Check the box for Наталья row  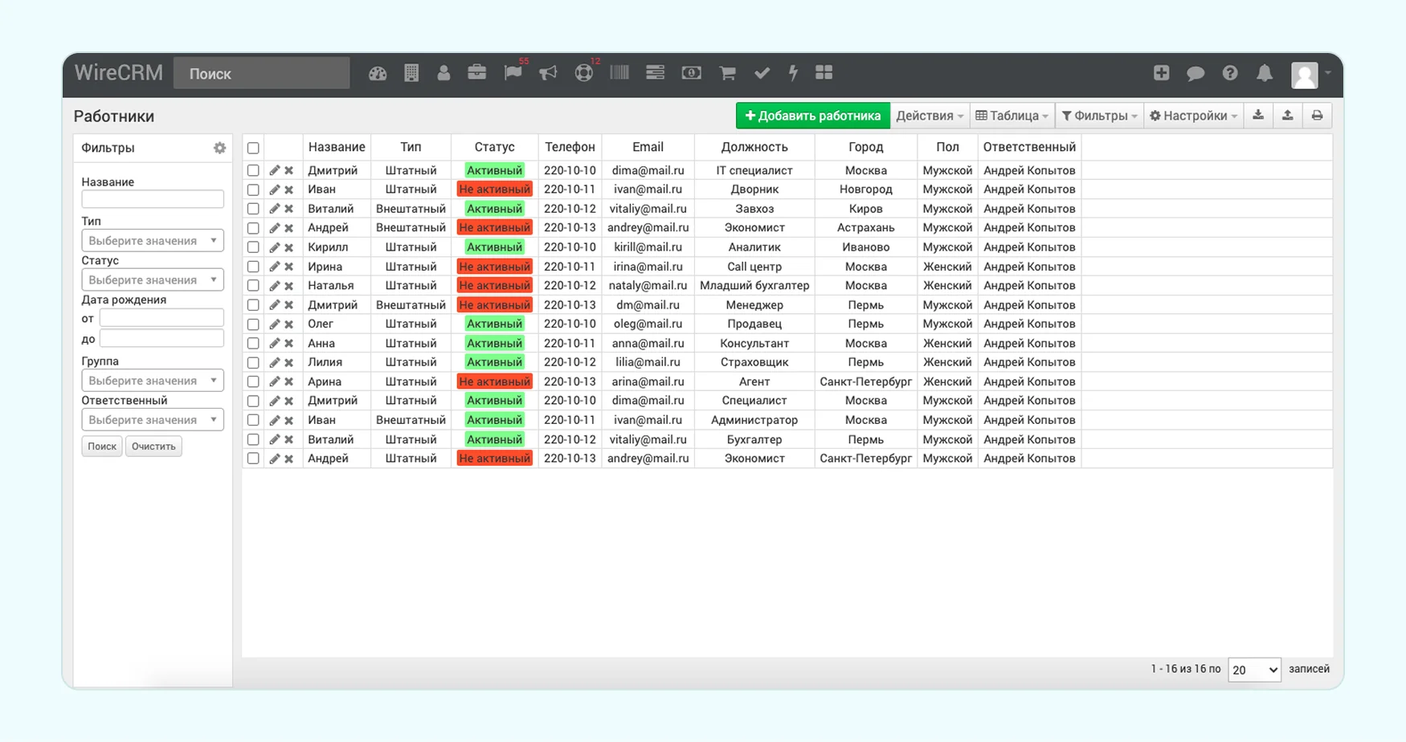tap(253, 286)
